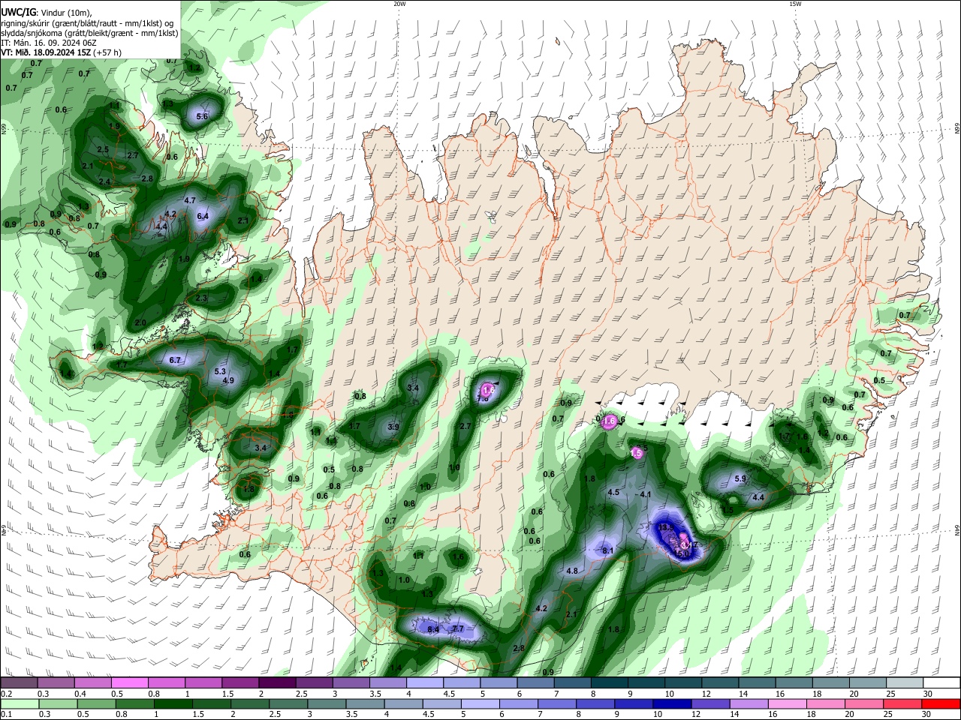Click the '15W' longitude label at top

795,4
